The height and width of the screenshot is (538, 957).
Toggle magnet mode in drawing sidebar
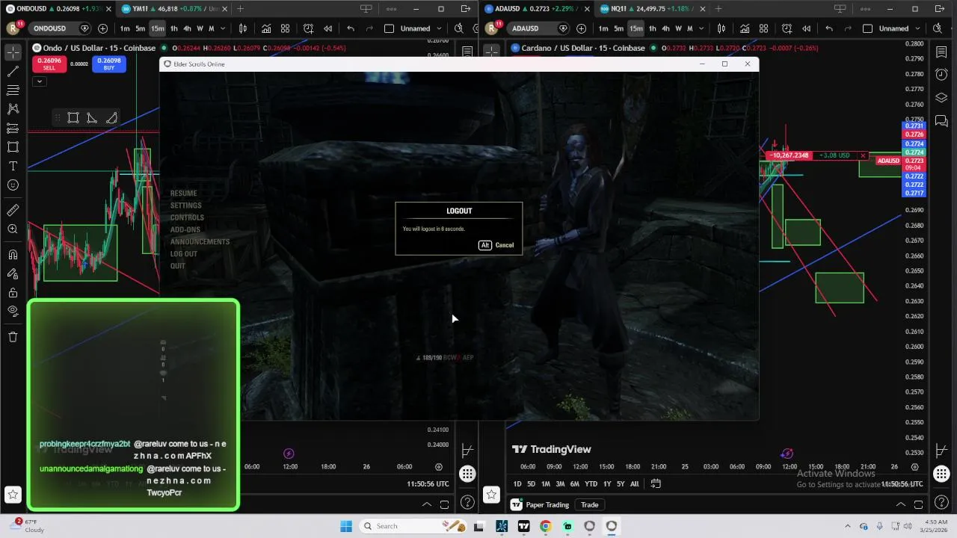[x=13, y=255]
